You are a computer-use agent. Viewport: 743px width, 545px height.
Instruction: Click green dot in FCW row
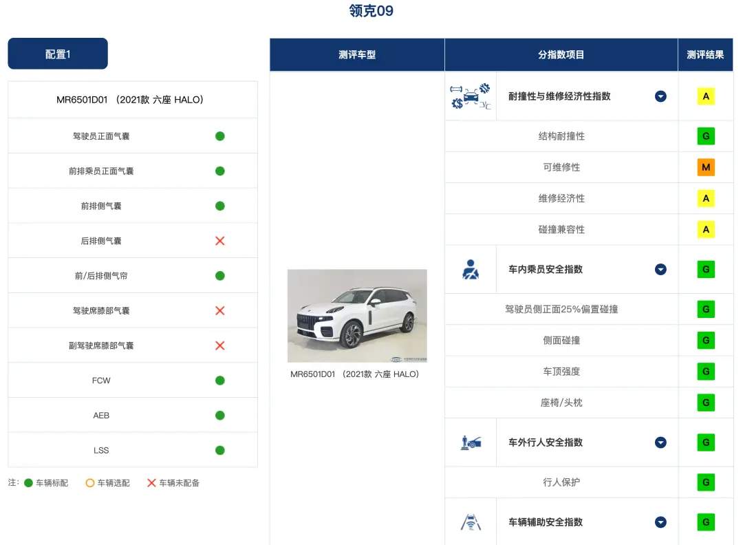[x=220, y=381]
